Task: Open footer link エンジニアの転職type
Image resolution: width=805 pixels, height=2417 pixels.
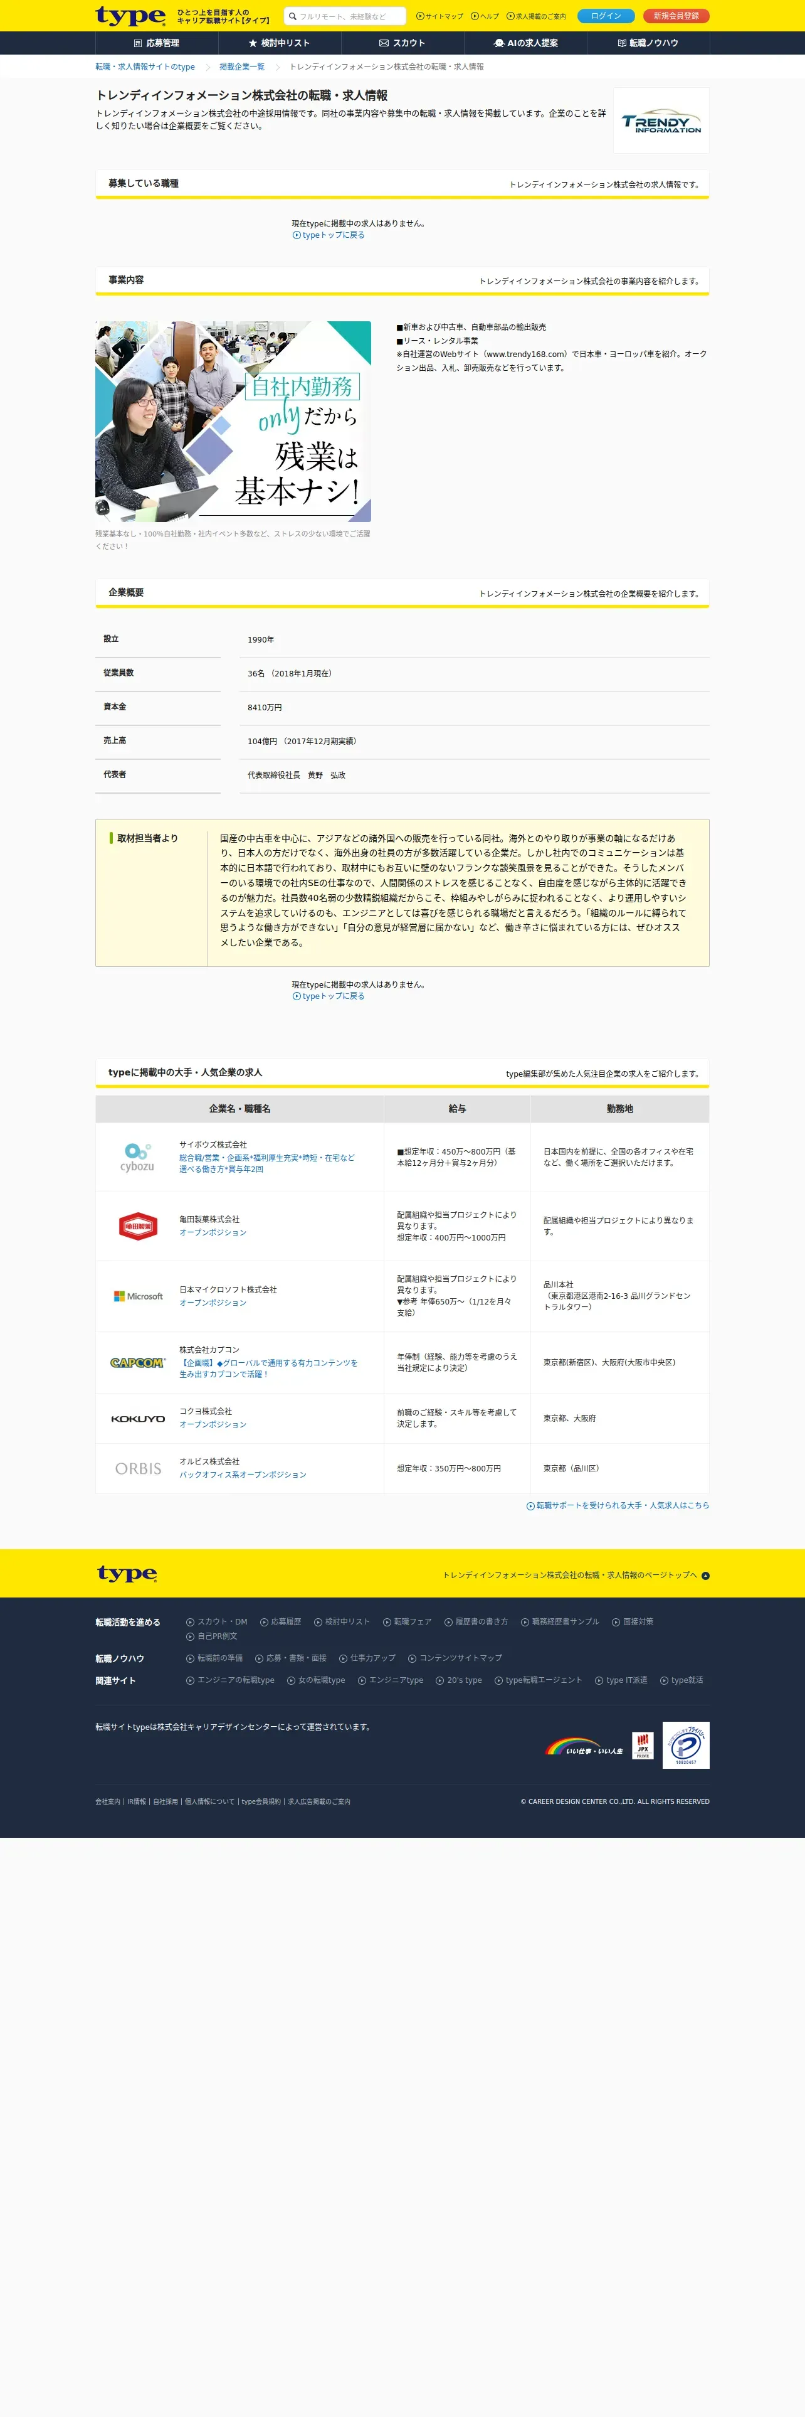Action: pyautogui.click(x=231, y=1680)
